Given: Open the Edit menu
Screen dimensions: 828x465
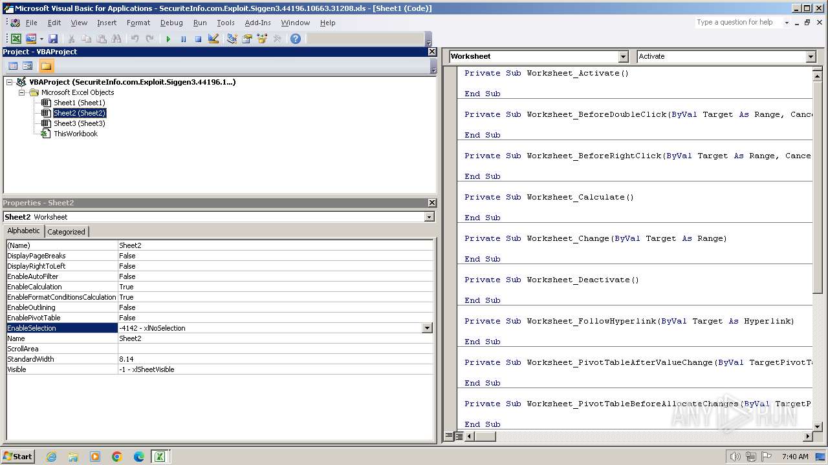Looking at the screenshot, I should point(54,23).
